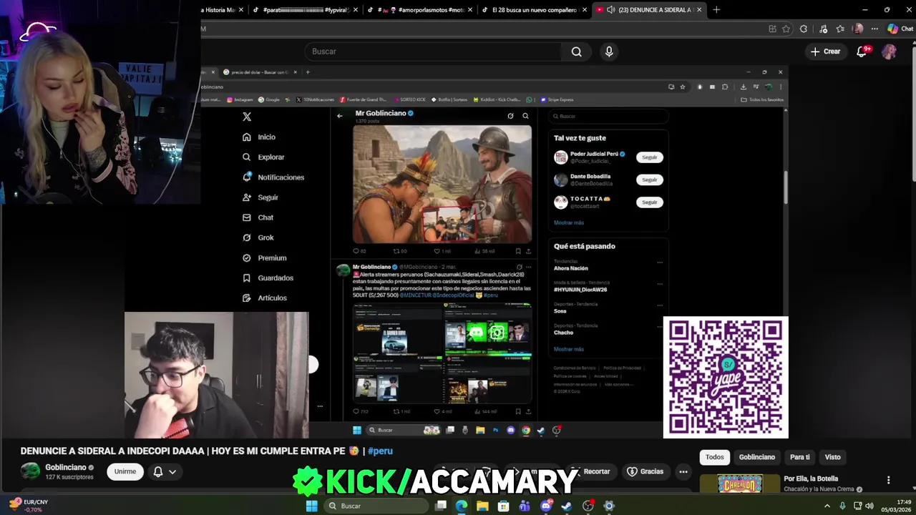
Task: Open the three-dots menu on the streamers alert tweet
Action: [529, 267]
